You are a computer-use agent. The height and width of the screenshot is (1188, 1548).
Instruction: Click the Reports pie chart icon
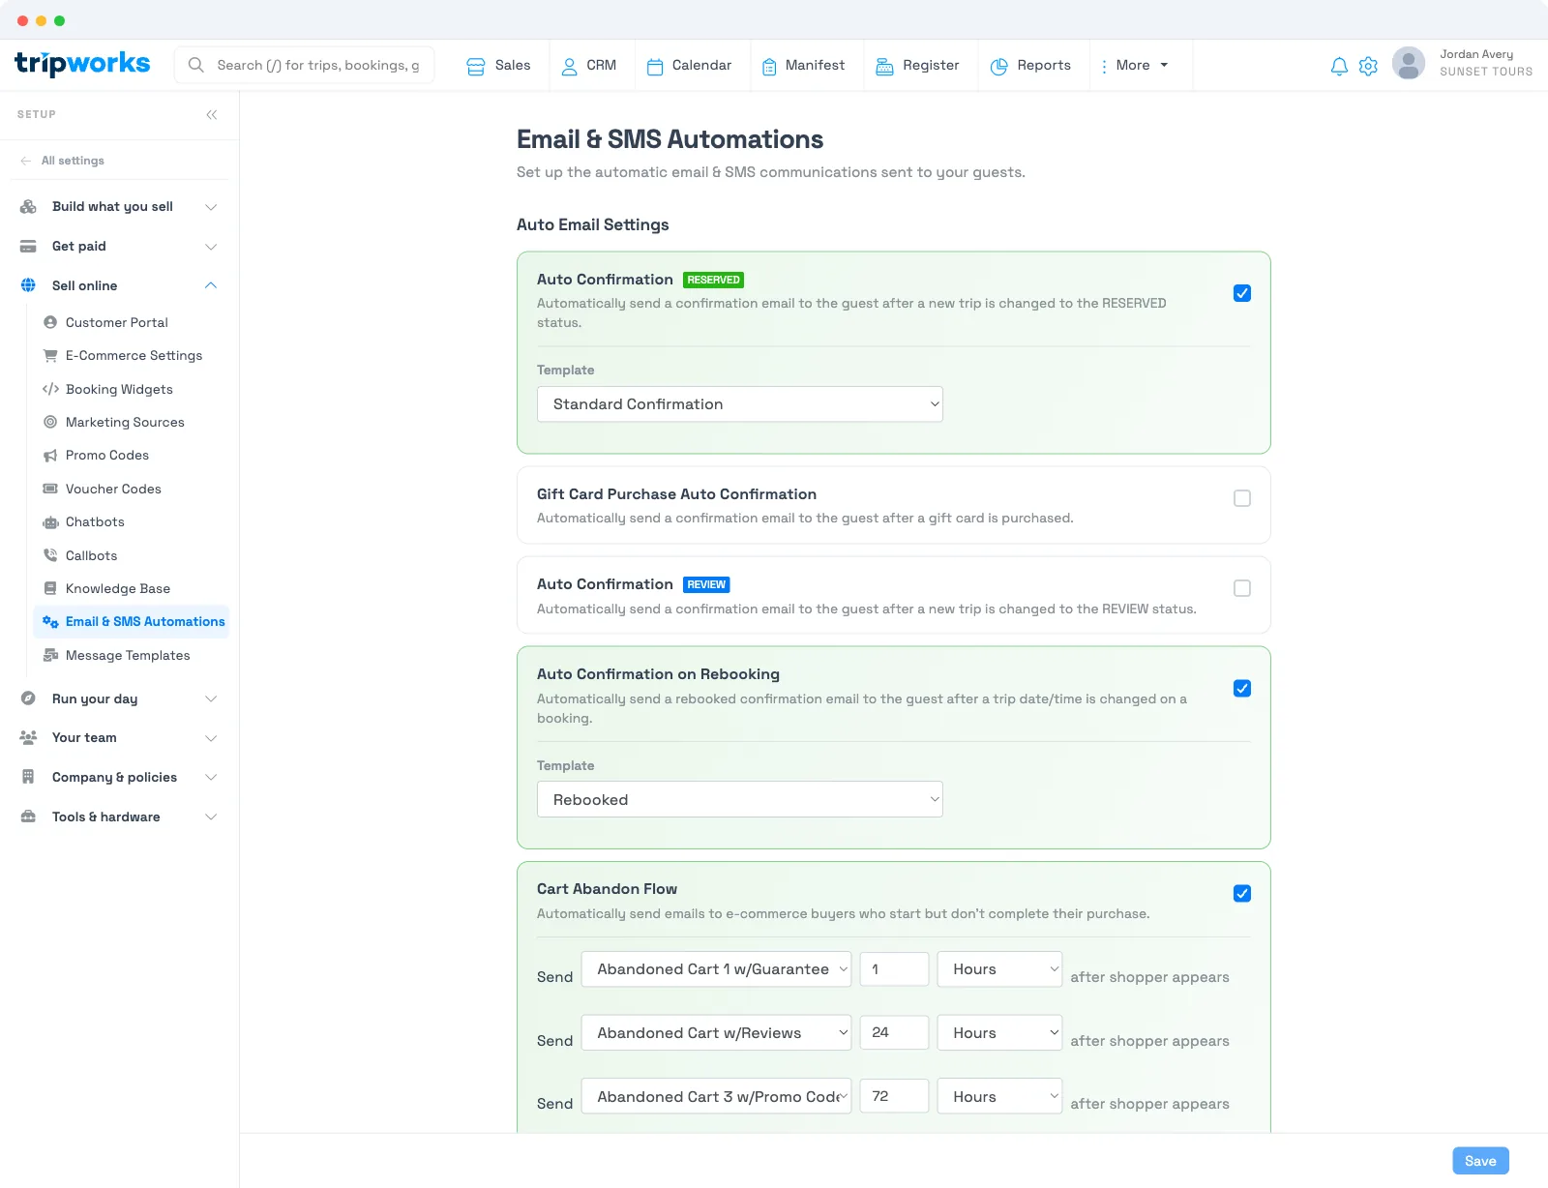999,66
